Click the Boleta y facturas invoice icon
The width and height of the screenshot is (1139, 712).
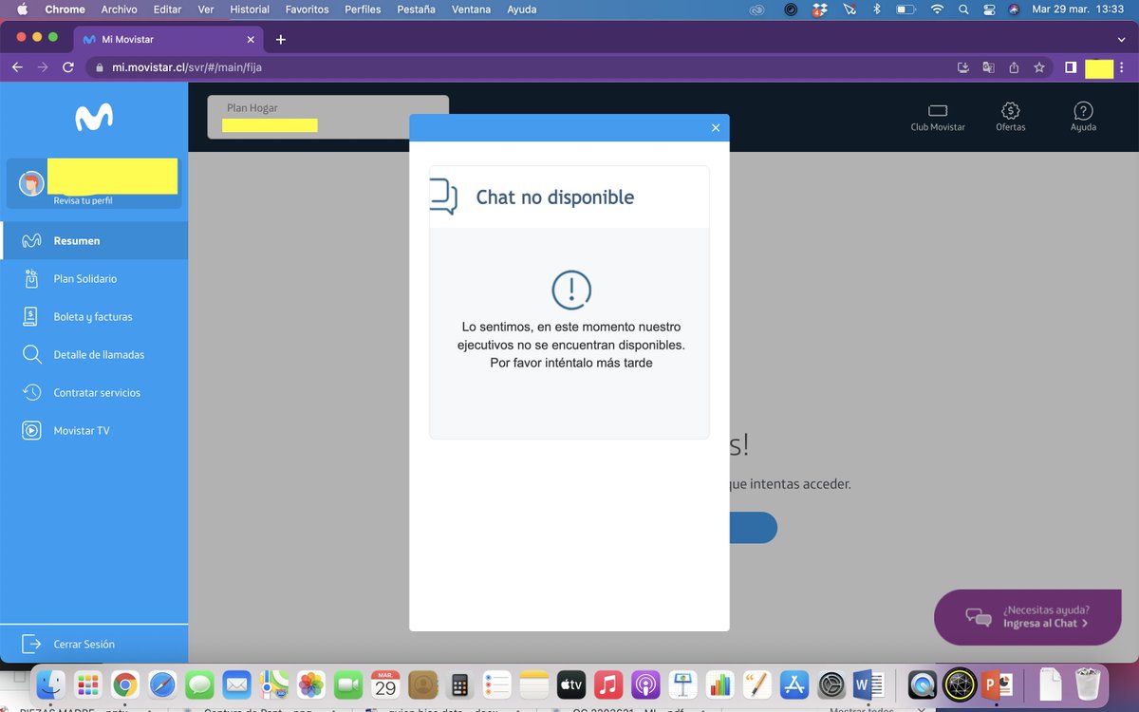(31, 317)
